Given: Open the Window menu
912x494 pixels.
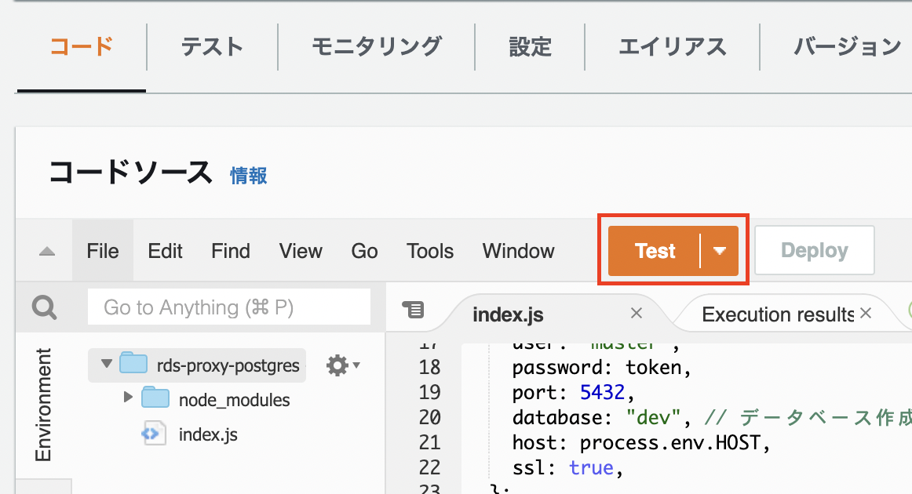Looking at the screenshot, I should point(518,250).
